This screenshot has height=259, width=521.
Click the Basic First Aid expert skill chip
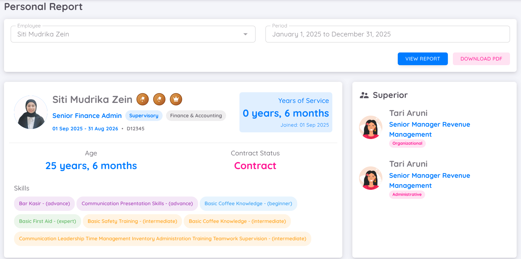(47, 221)
